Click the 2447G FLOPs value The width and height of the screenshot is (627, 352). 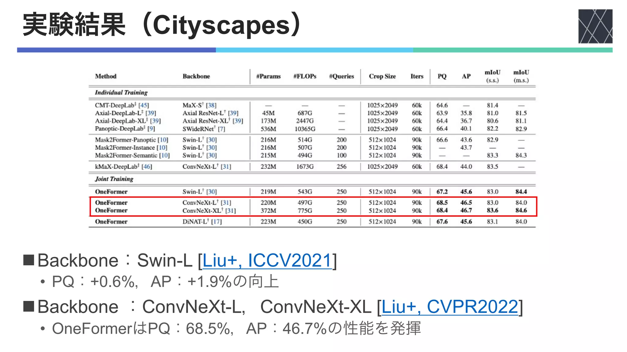tap(305, 121)
